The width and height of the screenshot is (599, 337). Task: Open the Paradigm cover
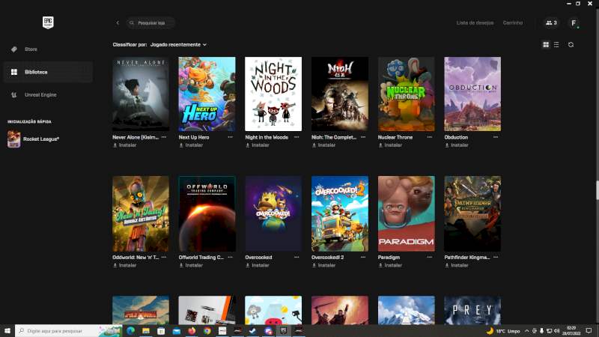point(407,213)
